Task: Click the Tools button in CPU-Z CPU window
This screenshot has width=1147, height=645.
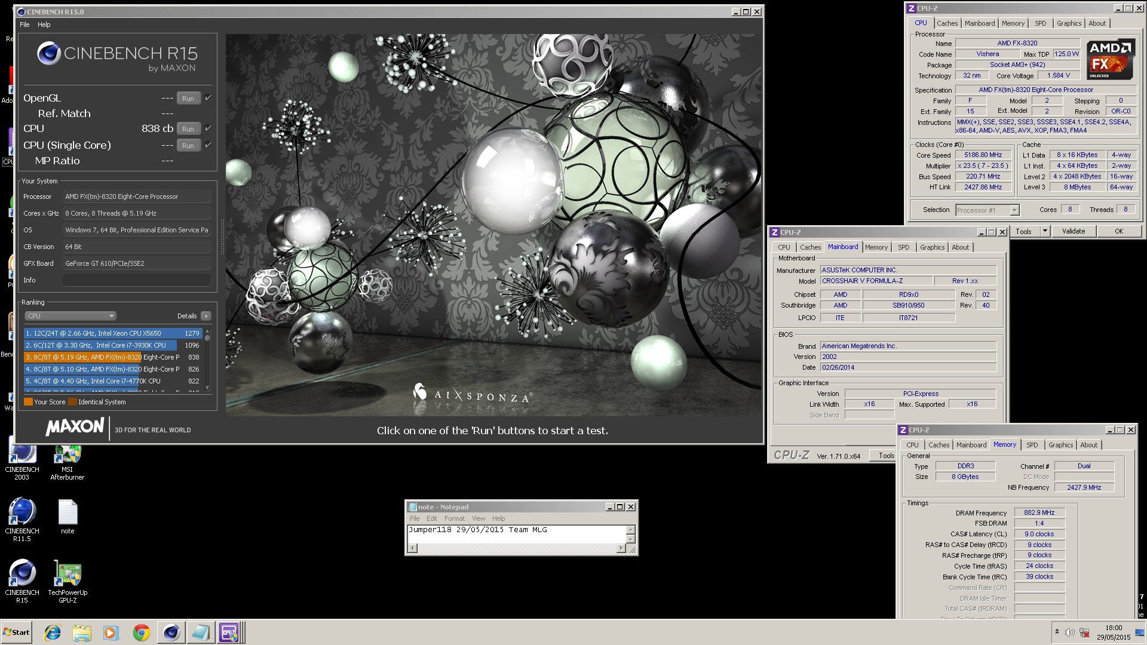Action: coord(1024,231)
